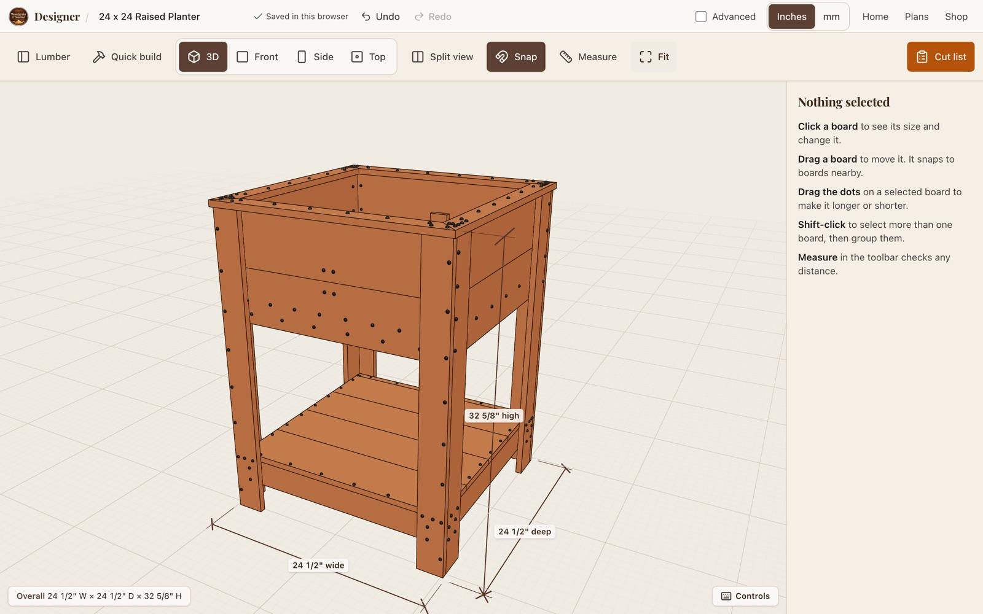Open the Lumber panel
Image resolution: width=983 pixels, height=614 pixels.
pos(44,56)
